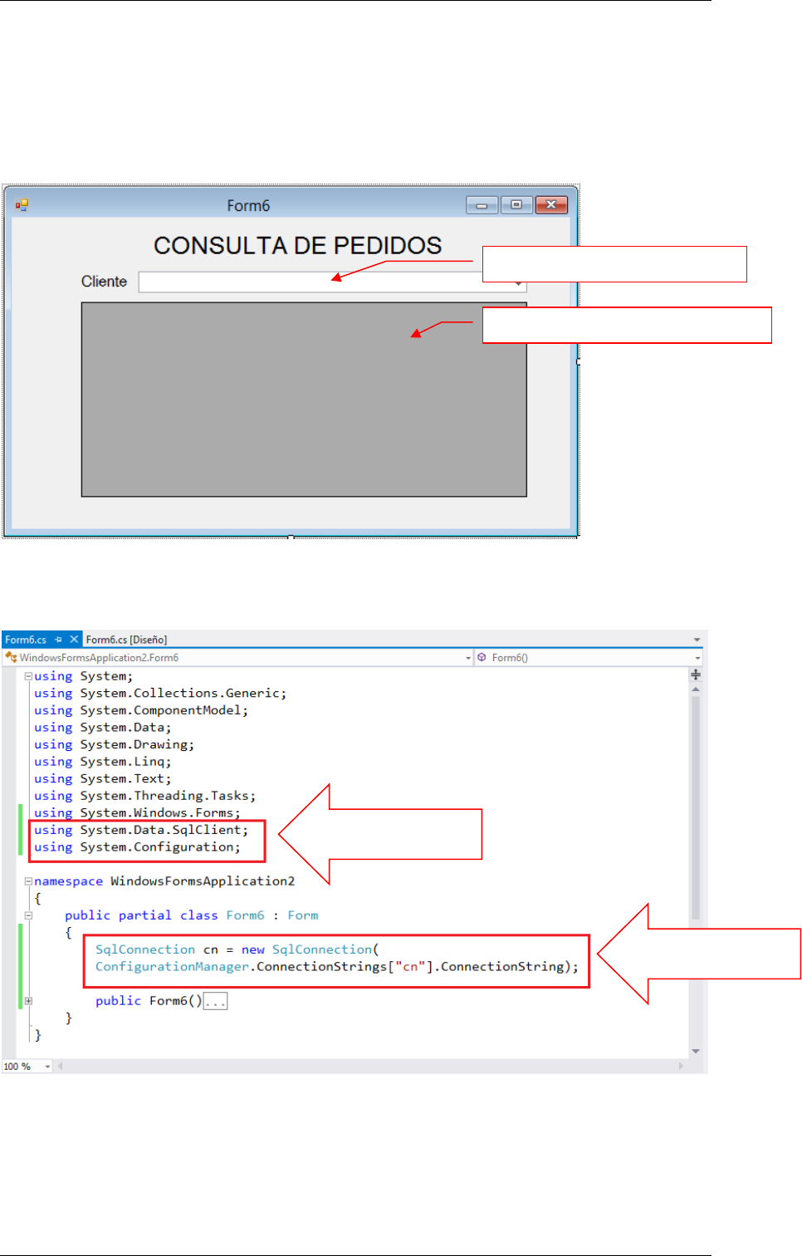Screen dimensions: 802x1256
Task: Click the line 'using System.Configuration;'
Action: click(137, 847)
